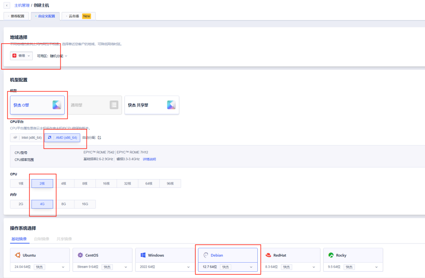This screenshot has height=278, width=425.
Task: Switch to the 推荐配置 tab
Action: [17, 16]
